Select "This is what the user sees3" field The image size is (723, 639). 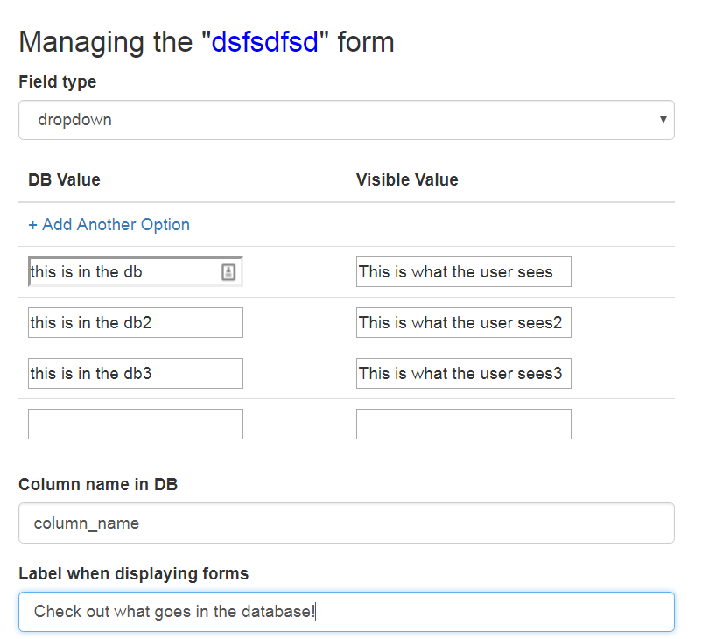pos(463,374)
